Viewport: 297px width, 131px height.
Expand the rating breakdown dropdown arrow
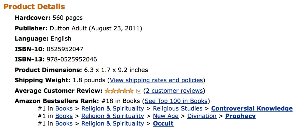(x=139, y=91)
